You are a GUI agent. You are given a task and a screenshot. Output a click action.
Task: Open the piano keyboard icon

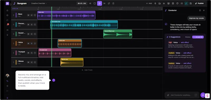(160, 3)
